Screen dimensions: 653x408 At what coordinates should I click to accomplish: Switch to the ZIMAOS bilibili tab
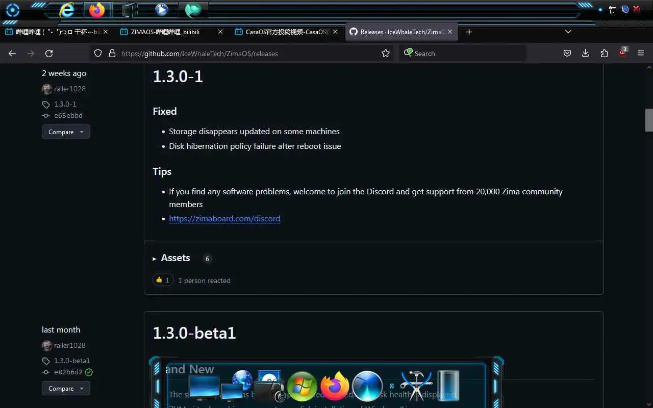[x=171, y=32]
